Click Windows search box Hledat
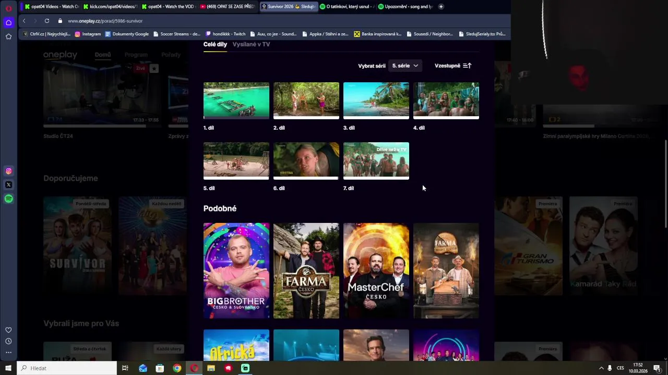Image resolution: width=668 pixels, height=375 pixels. click(67, 368)
